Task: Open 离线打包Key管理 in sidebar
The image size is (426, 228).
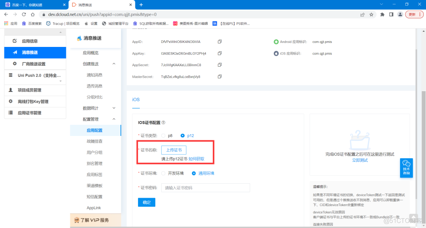Action: (x=35, y=101)
